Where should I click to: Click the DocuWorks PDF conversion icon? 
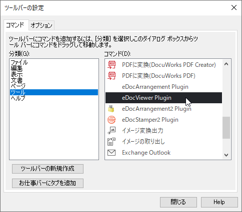[x=111, y=76]
